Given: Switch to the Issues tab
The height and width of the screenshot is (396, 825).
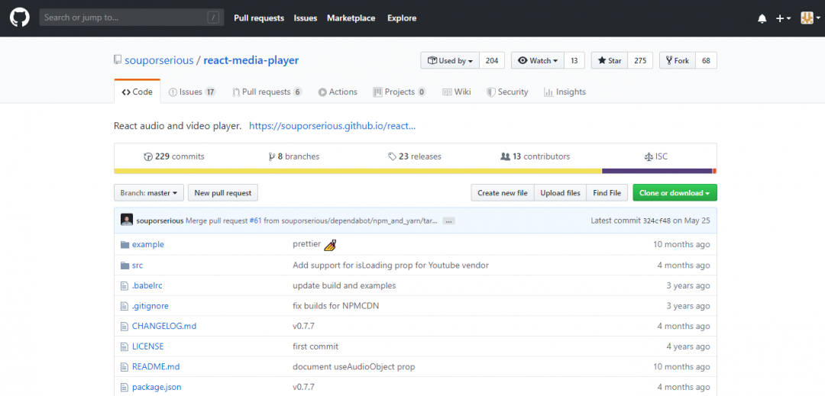Looking at the screenshot, I should click(192, 92).
